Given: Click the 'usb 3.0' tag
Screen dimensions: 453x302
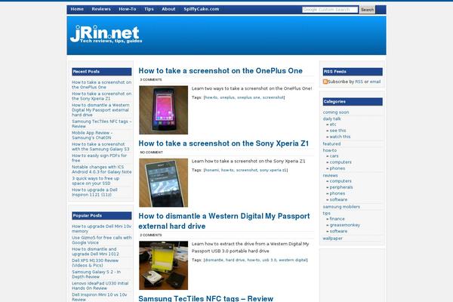Looking at the screenshot, I should pyautogui.click(x=270, y=260).
